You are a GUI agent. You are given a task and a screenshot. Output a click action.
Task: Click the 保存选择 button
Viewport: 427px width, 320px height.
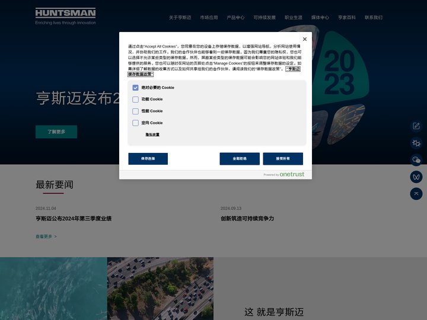148,159
